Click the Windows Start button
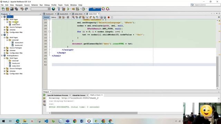 (x=3, y=121)
